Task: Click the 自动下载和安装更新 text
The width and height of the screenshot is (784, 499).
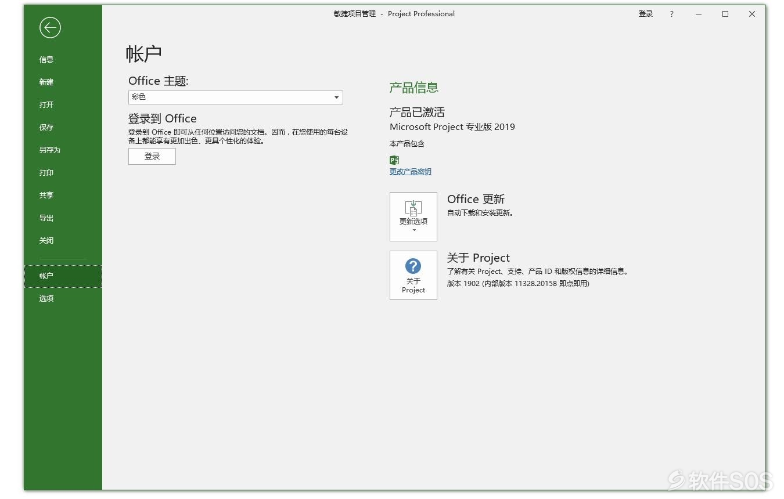Action: (x=480, y=213)
